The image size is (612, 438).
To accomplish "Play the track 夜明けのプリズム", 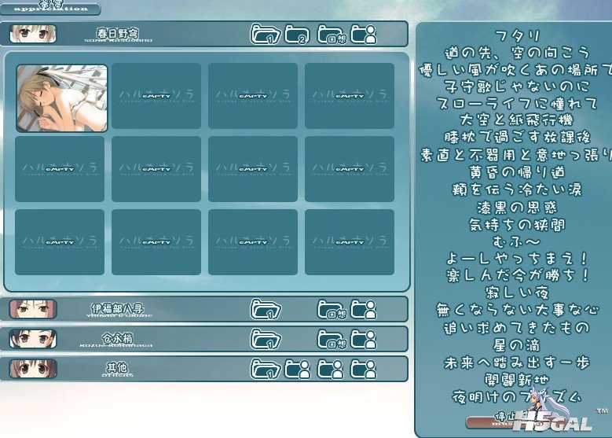I will (x=517, y=397).
